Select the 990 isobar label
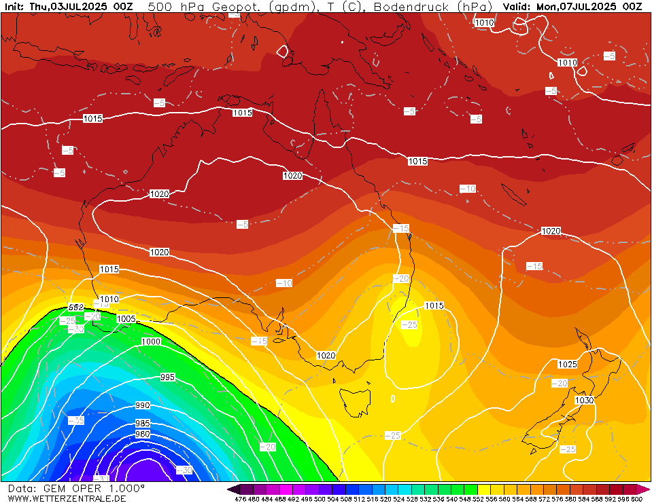652x503 pixels. [143, 405]
